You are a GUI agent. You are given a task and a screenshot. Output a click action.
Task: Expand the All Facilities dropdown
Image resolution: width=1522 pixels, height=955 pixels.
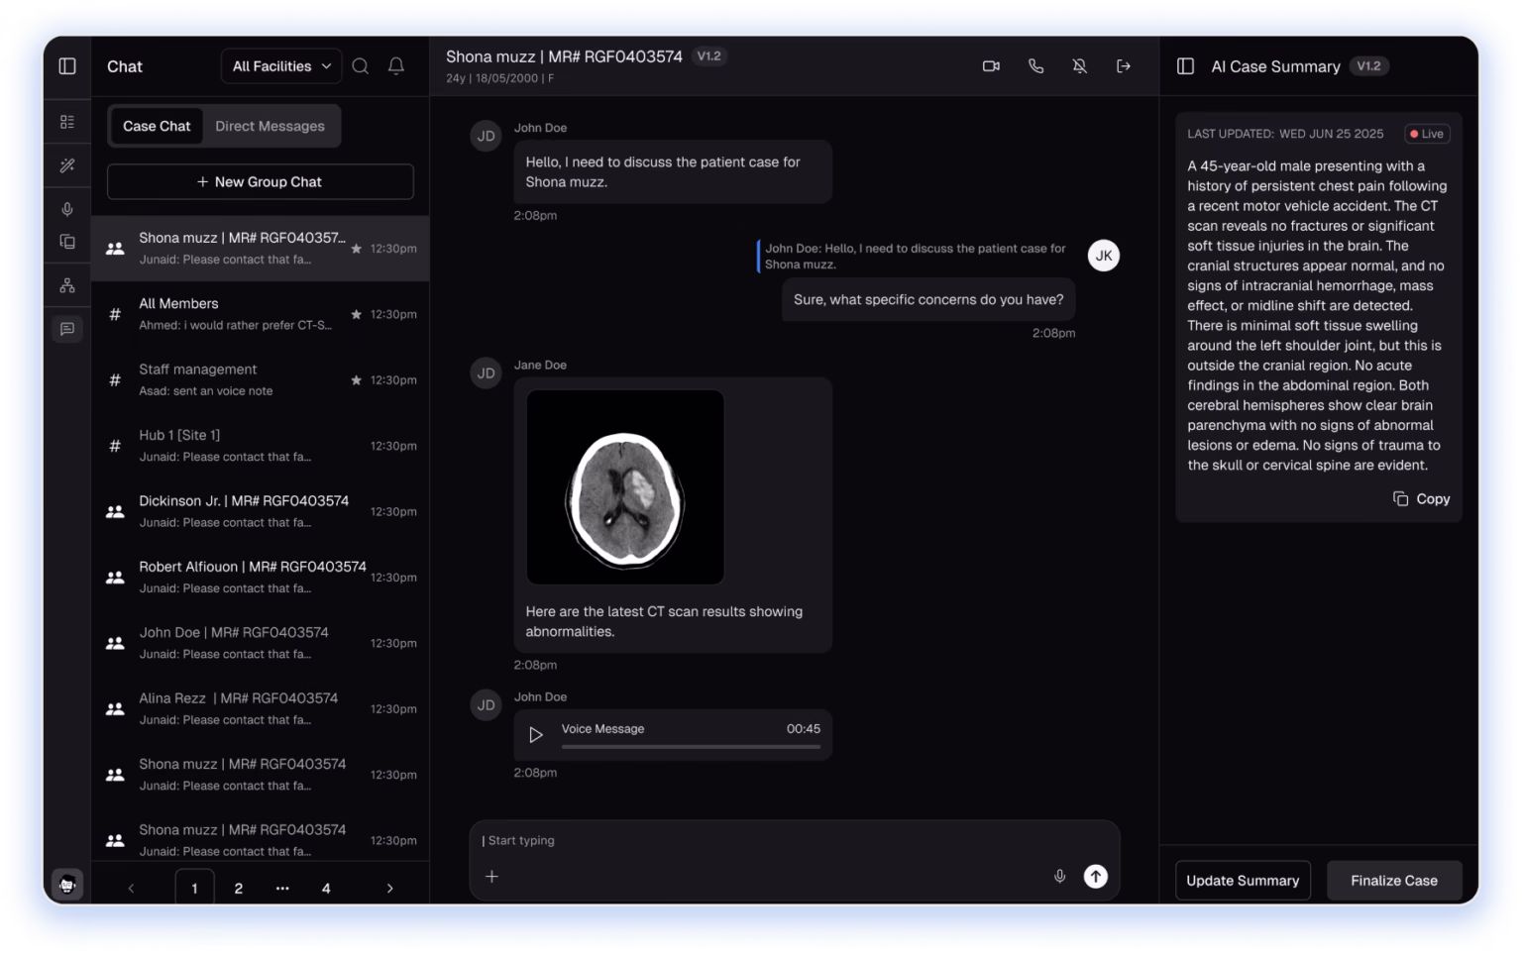point(281,66)
